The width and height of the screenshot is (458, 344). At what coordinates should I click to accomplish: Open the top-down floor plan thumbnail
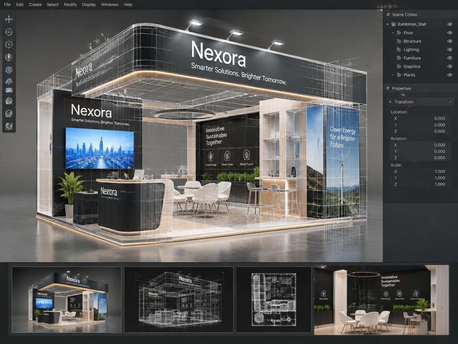point(274,300)
